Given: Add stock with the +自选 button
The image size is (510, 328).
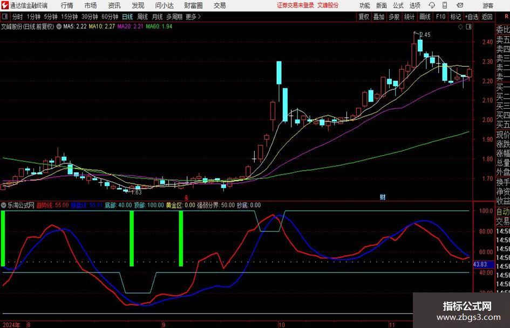Looking at the screenshot, I should coord(472,17).
